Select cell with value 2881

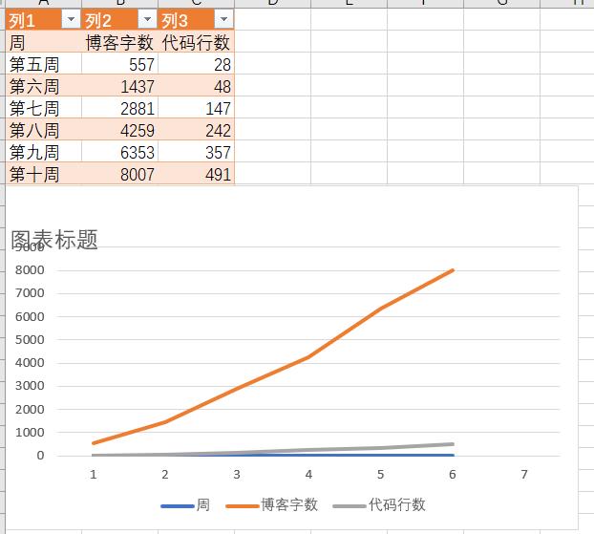click(119, 108)
